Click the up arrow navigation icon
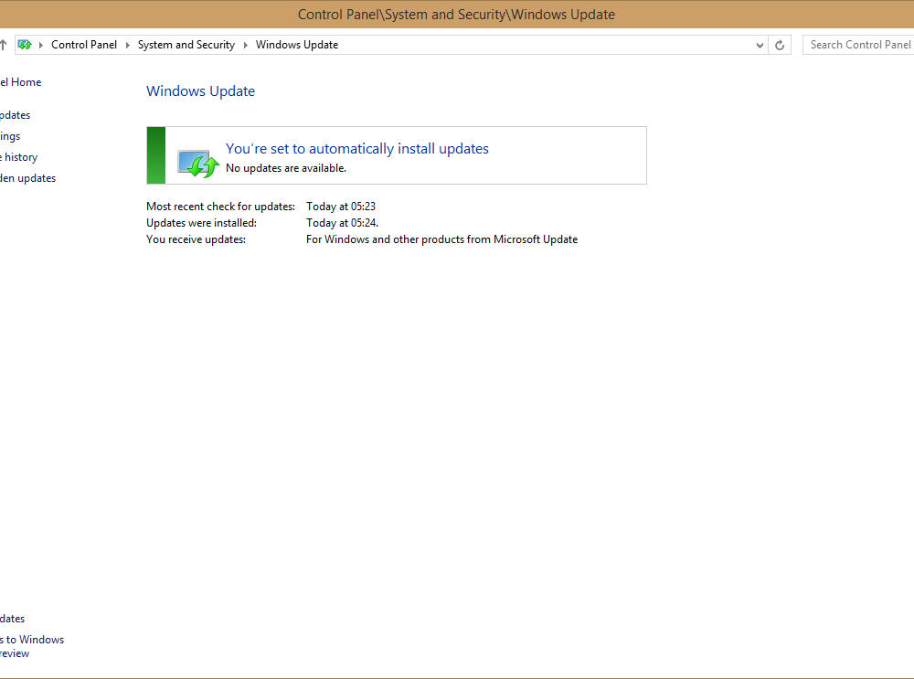This screenshot has height=679, width=914. point(2,44)
